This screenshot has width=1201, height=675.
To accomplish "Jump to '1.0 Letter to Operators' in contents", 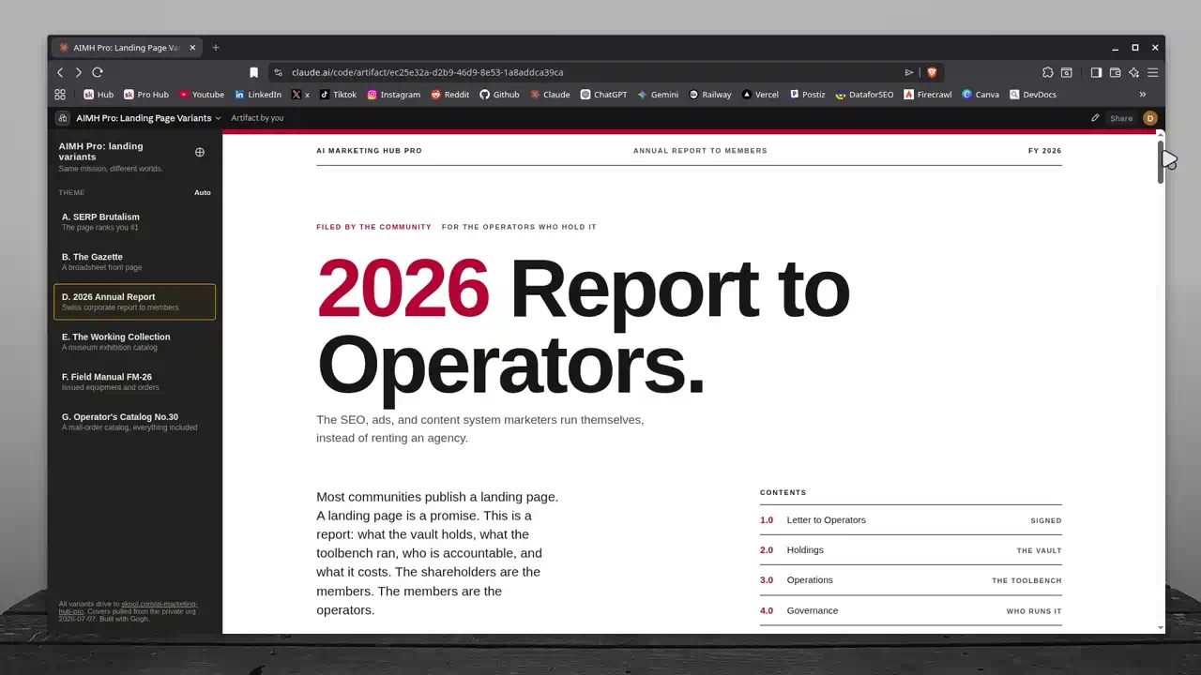I will pos(910,520).
